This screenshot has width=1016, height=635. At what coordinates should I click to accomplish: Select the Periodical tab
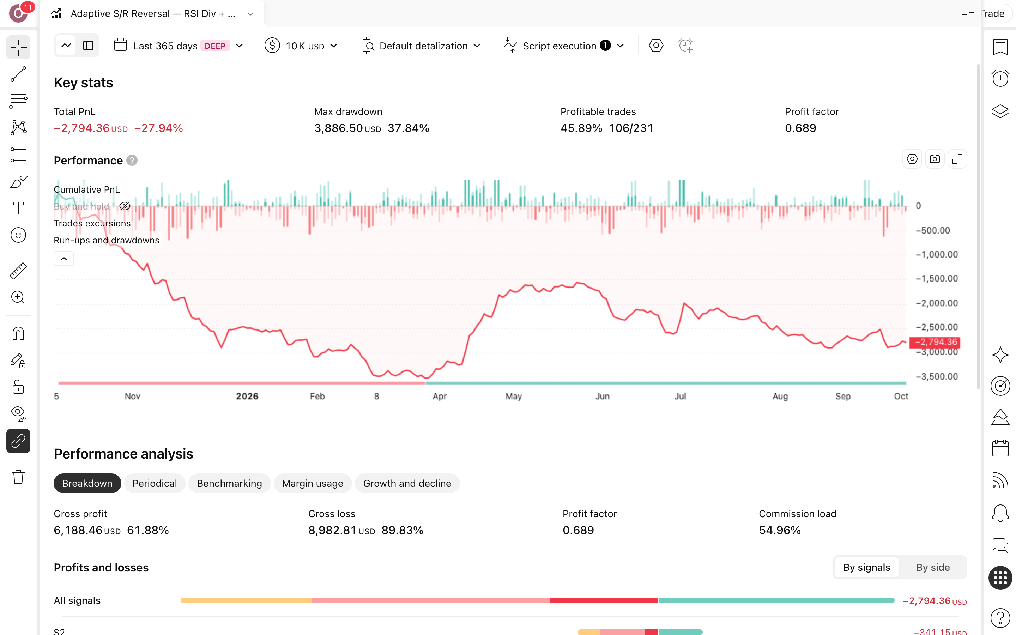click(x=155, y=483)
